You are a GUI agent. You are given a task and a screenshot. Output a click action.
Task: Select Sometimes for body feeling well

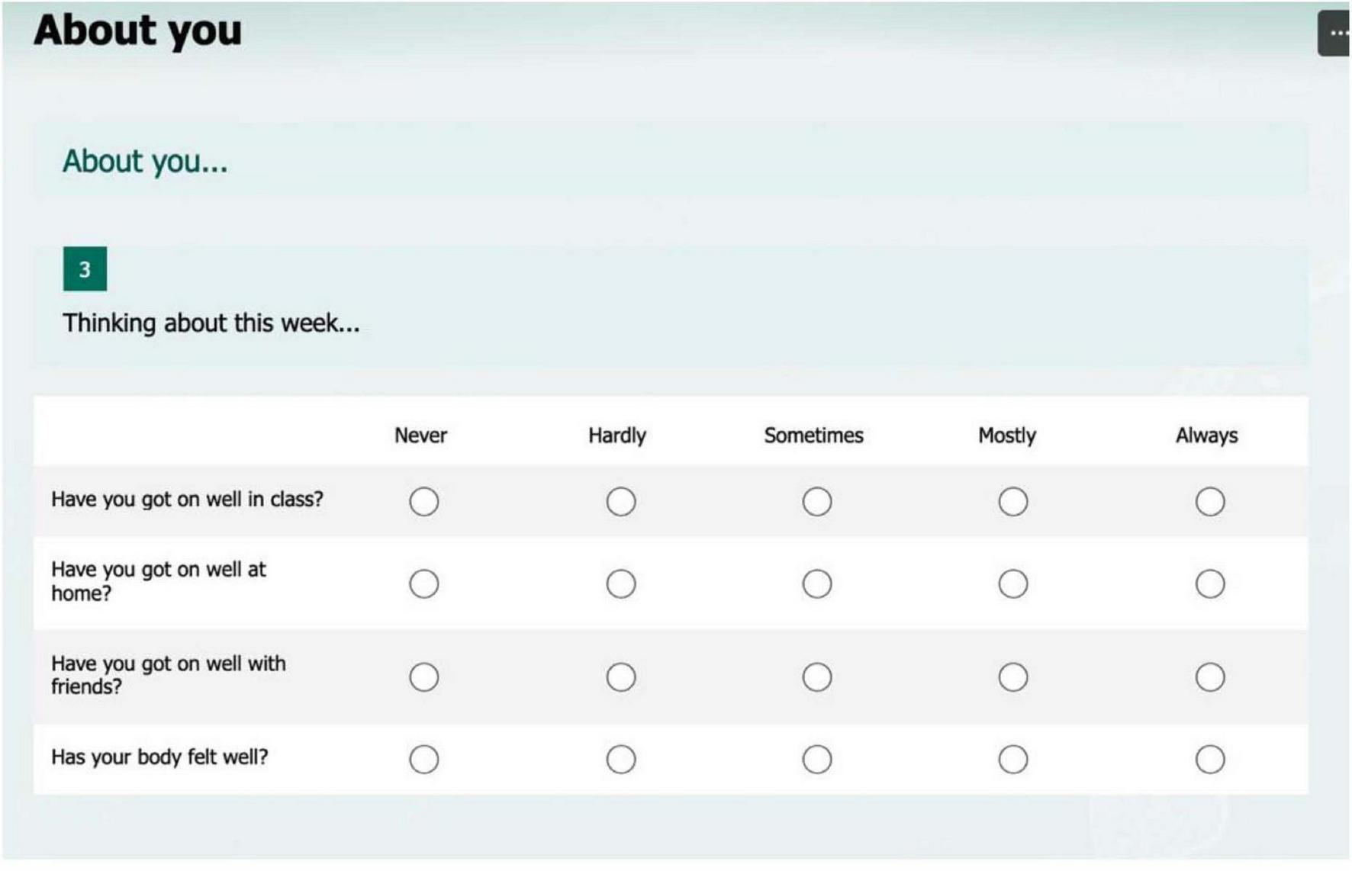(x=817, y=758)
